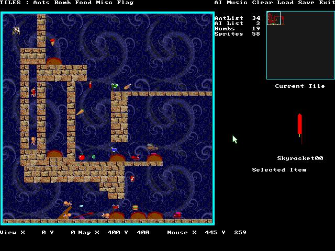Click the Music option

tap(237, 3)
